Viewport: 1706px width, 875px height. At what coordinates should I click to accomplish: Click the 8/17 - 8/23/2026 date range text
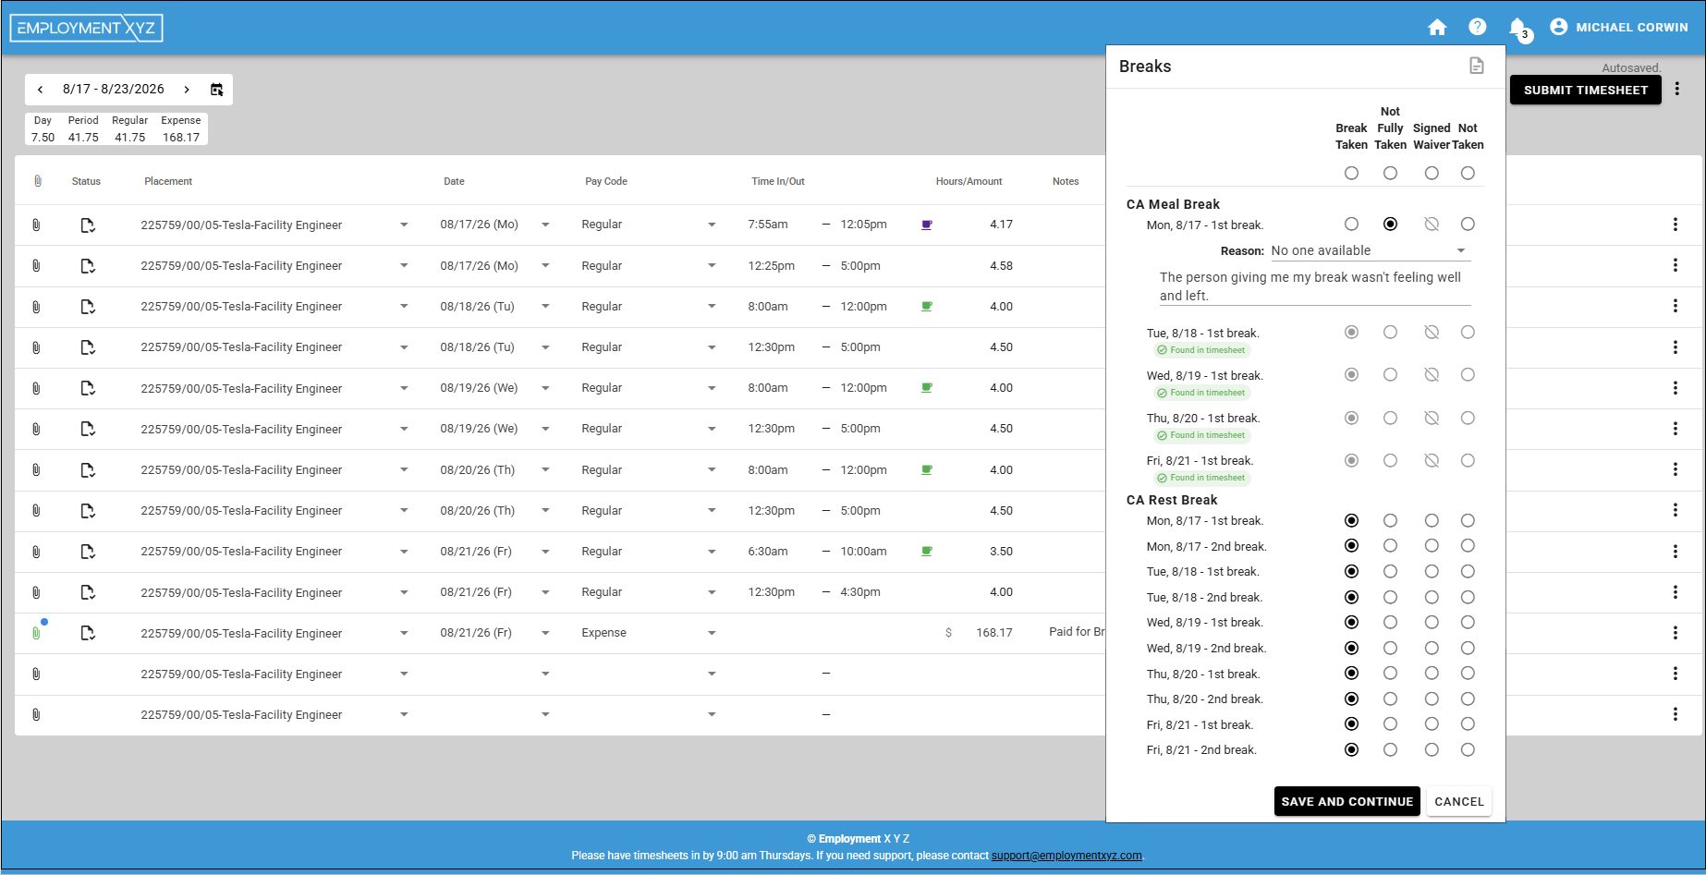[x=114, y=90]
